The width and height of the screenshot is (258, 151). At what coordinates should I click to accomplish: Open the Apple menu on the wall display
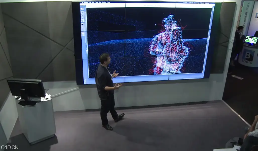pos(82,2)
